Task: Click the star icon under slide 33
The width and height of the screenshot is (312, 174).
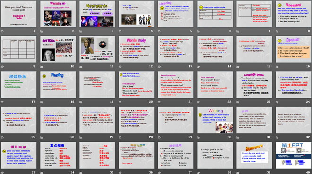Action: 2,173
